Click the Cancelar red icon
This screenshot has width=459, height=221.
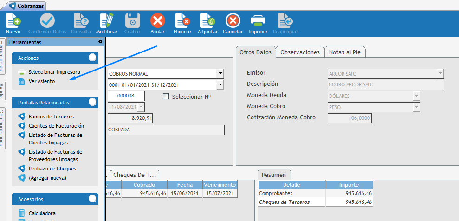[233, 21]
